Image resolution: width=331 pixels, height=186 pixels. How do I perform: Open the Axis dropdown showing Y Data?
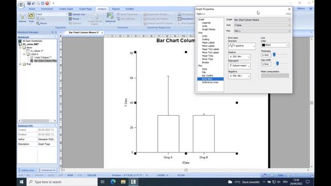coord(262,25)
